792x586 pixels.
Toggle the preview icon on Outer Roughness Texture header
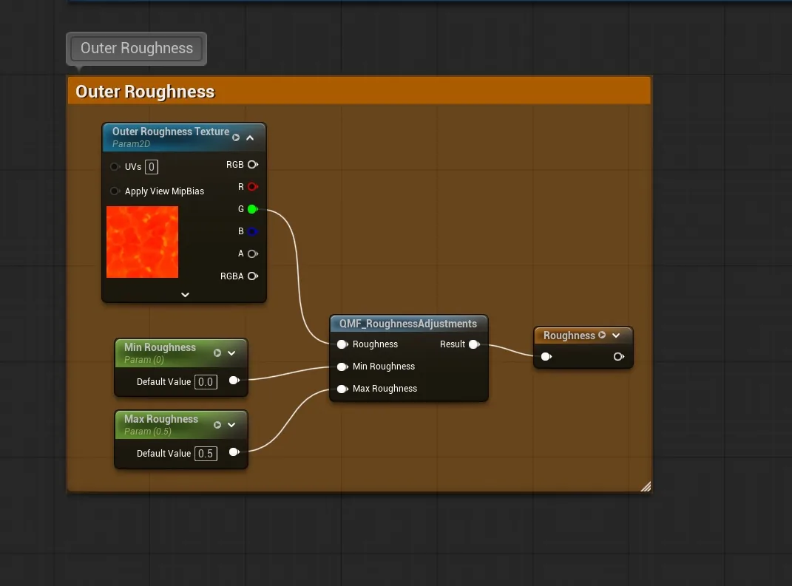coord(236,137)
